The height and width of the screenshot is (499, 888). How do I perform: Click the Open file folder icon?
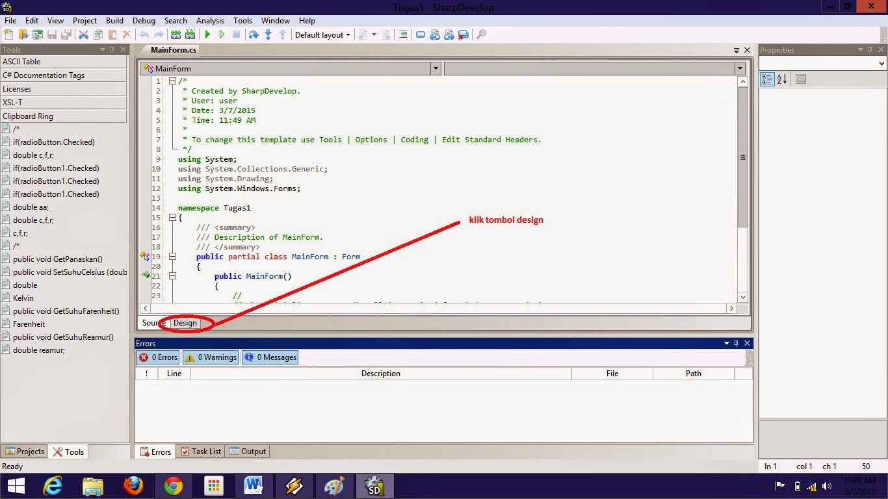click(x=23, y=34)
